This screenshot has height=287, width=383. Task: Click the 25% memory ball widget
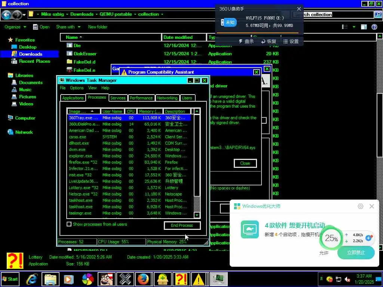coord(331,238)
